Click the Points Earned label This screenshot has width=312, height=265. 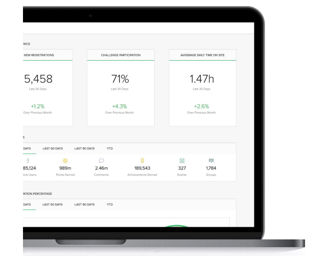65,175
